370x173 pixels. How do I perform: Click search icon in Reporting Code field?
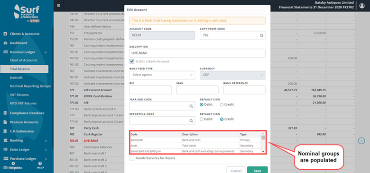[191, 121]
